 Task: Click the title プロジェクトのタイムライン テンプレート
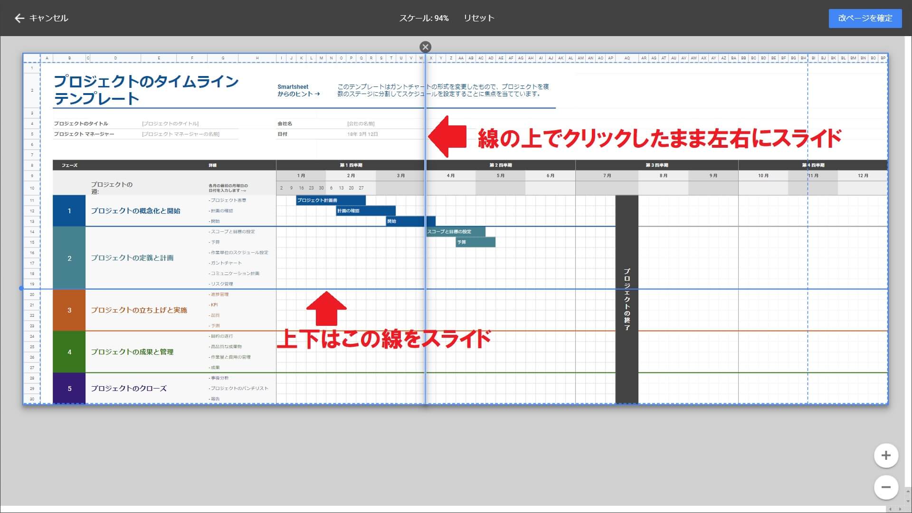click(x=146, y=90)
